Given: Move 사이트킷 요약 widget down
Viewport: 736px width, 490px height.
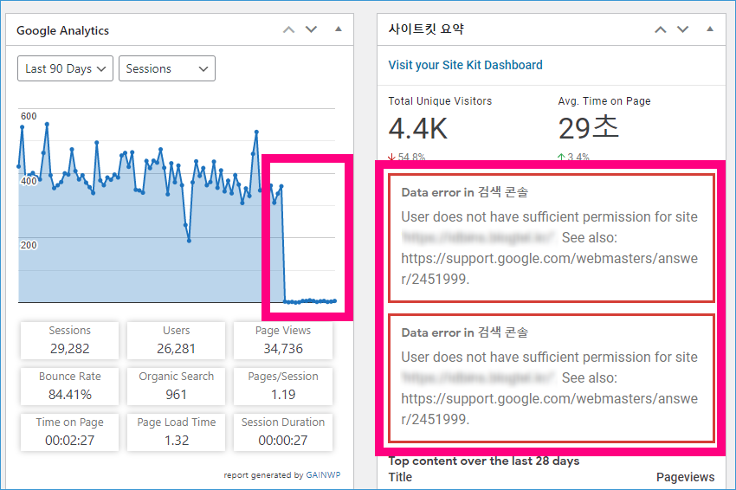Looking at the screenshot, I should click(x=683, y=29).
